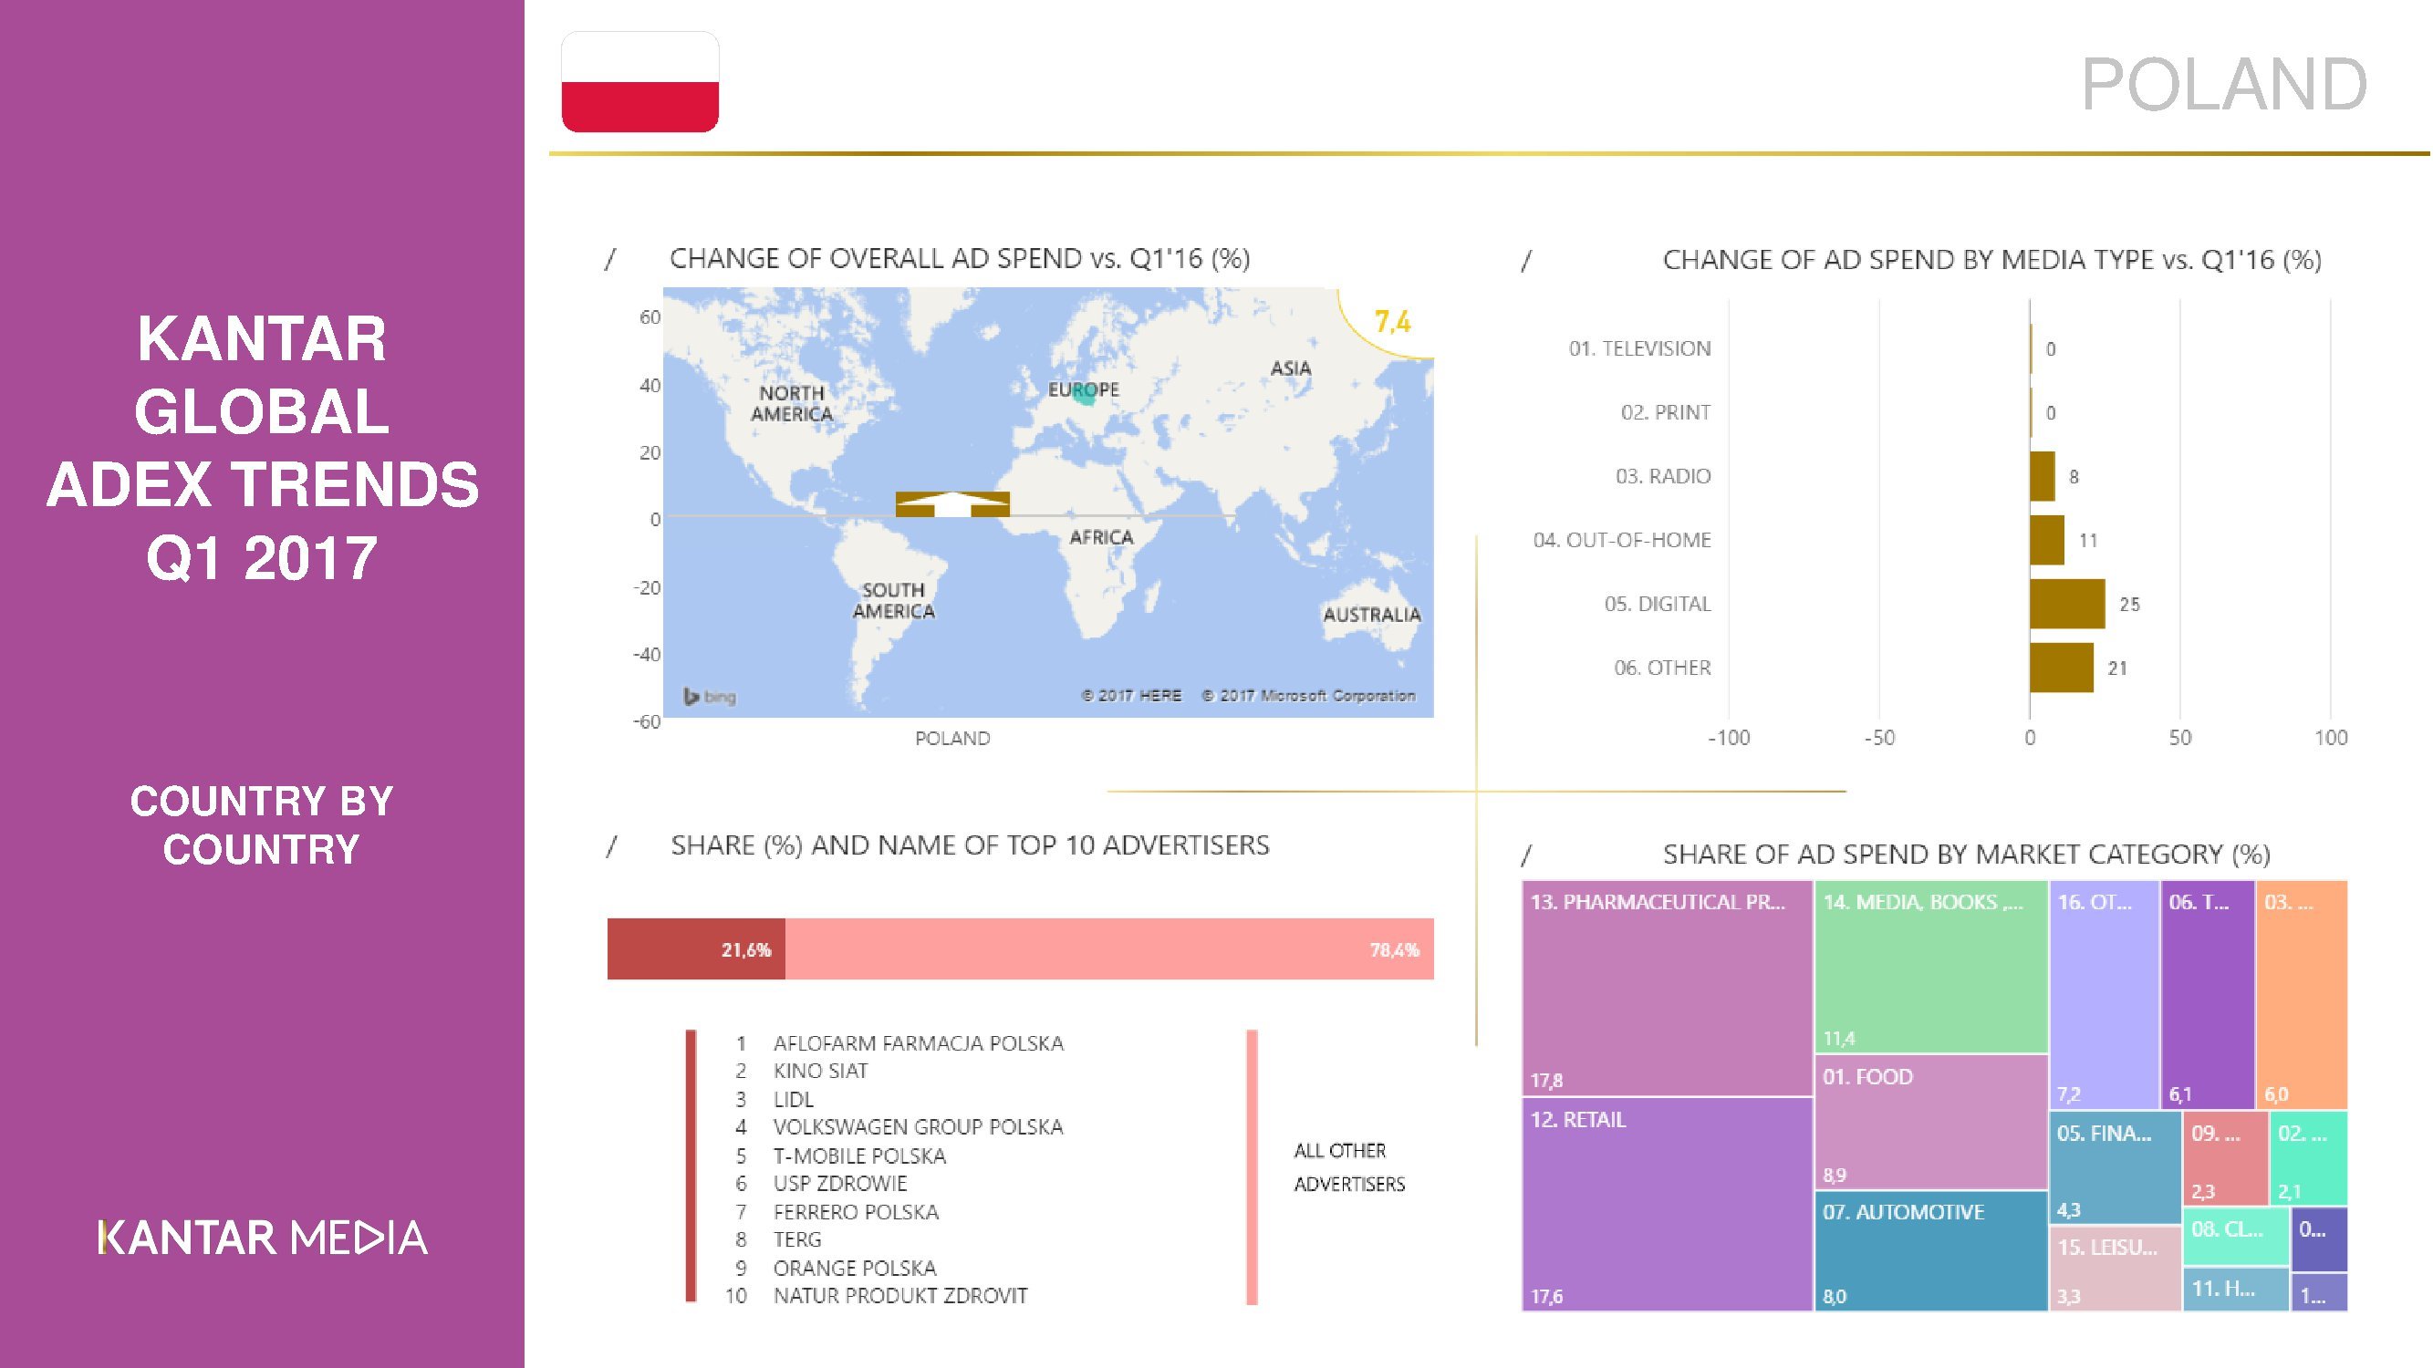This screenshot has width=2433, height=1368.
Task: Click LIDL in the advertiser list
Action: (794, 1099)
